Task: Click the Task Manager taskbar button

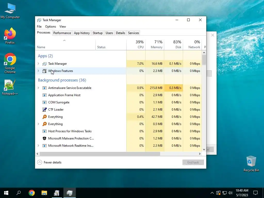Action: coord(70,193)
